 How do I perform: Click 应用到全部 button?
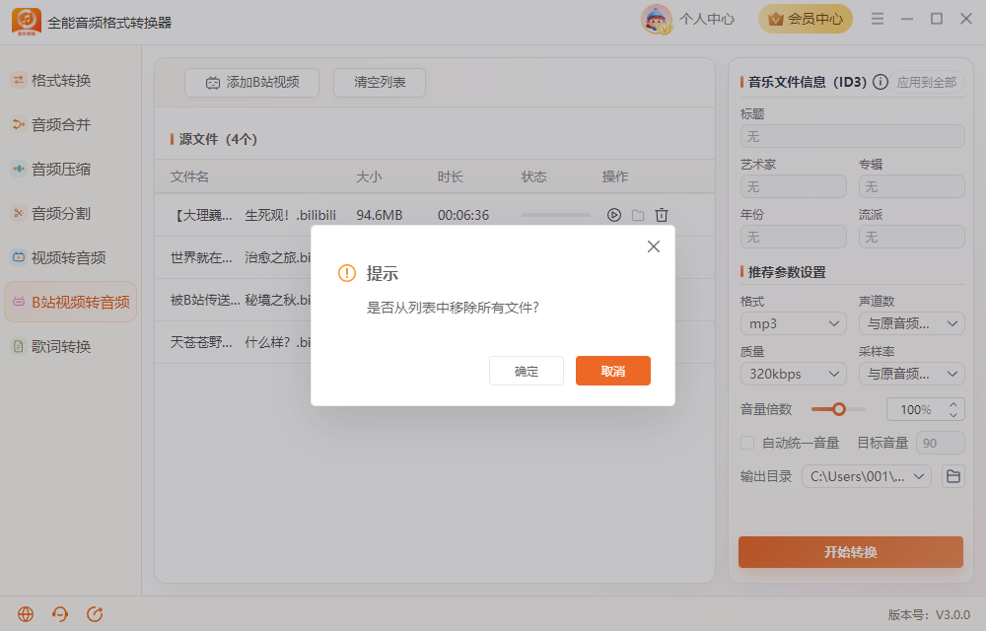click(x=926, y=82)
